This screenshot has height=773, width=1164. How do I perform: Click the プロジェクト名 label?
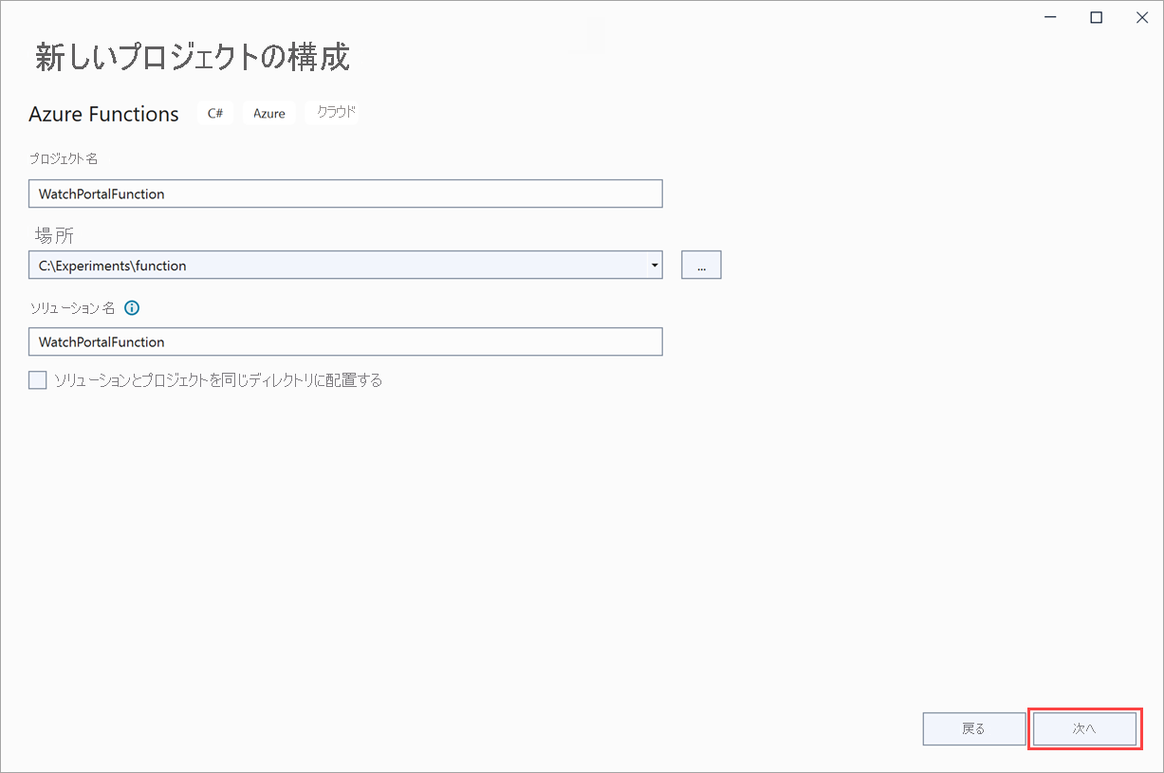63,158
